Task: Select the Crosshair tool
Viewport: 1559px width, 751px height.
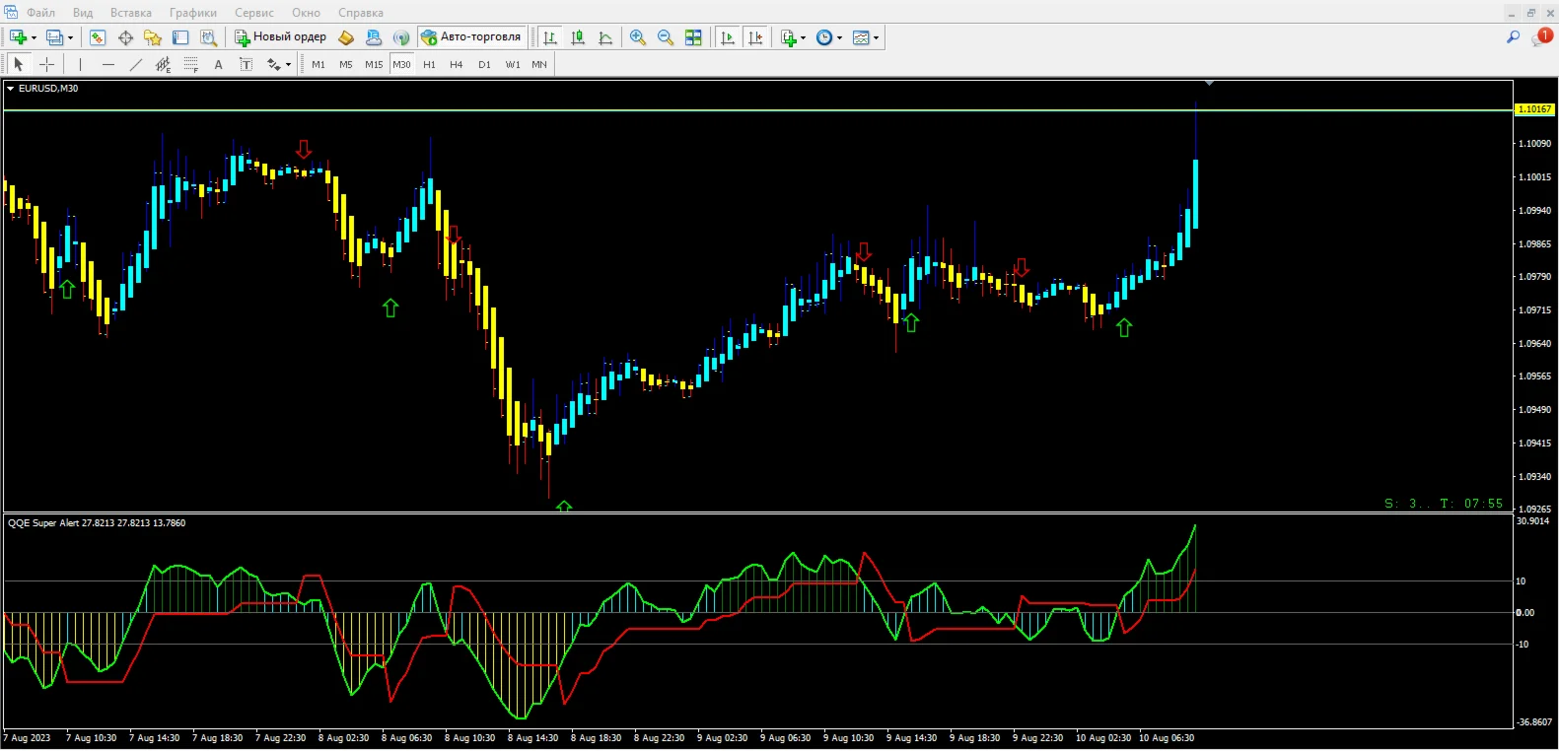Action: tap(46, 64)
